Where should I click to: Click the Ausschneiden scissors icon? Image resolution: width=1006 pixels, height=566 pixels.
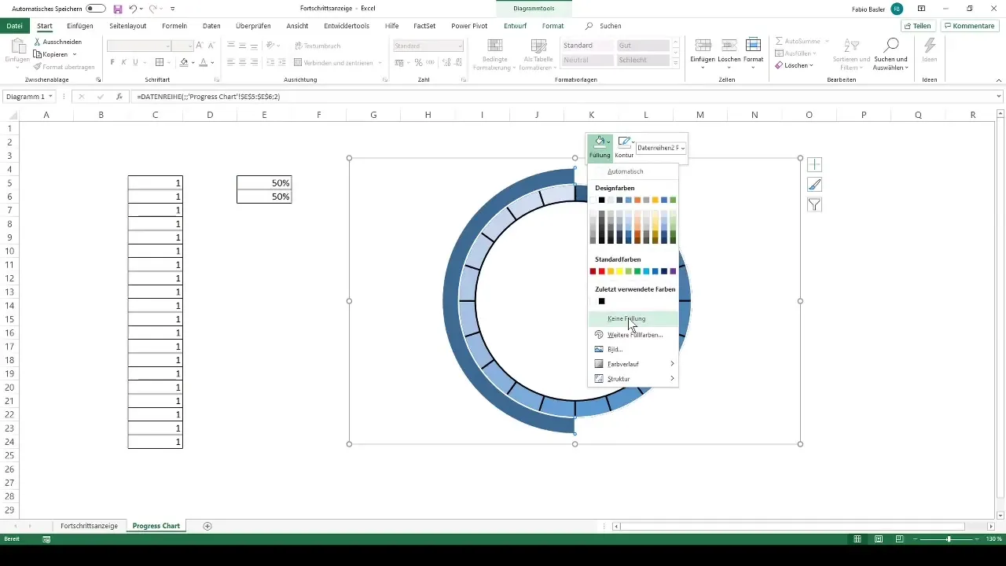[38, 42]
